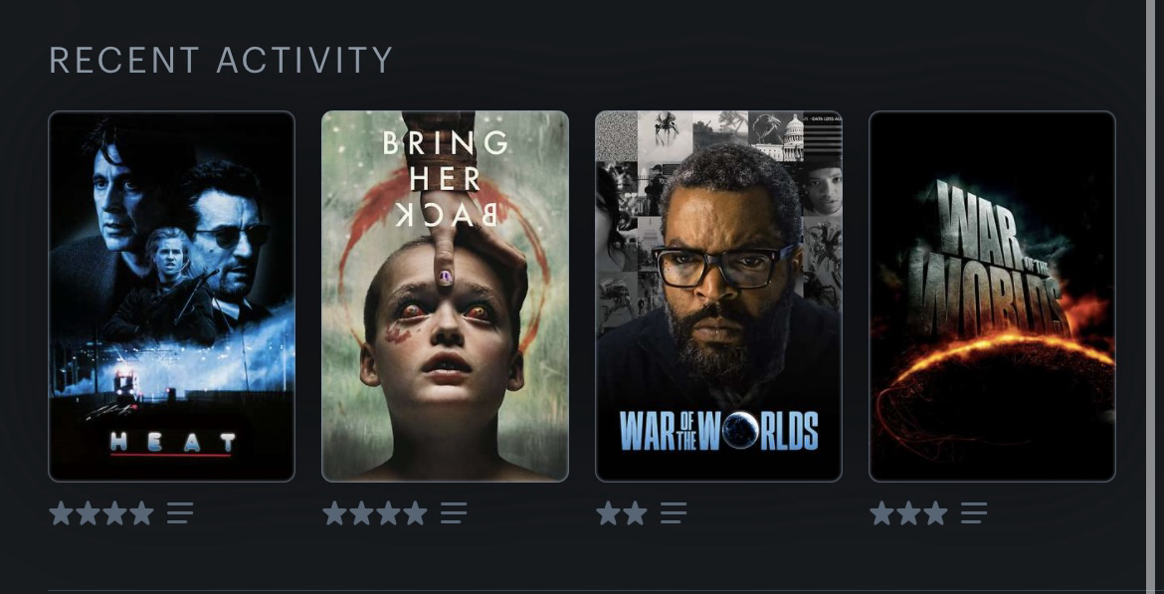This screenshot has width=1164, height=594.
Task: Click the second star under Ice Cube poster
Action: (x=636, y=513)
